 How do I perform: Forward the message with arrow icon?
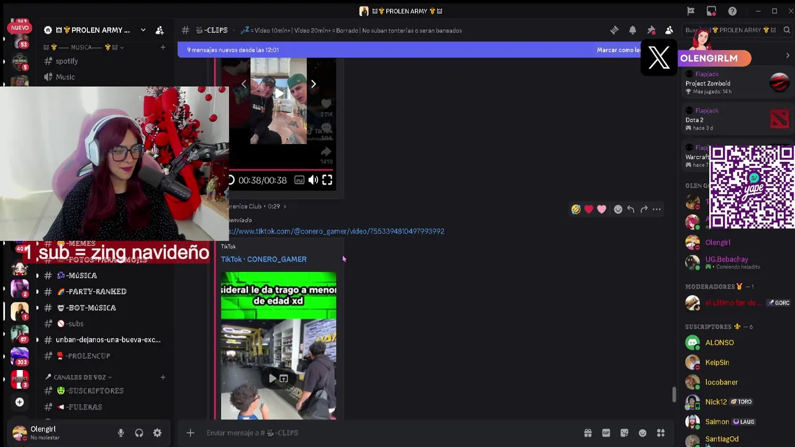[x=643, y=209]
